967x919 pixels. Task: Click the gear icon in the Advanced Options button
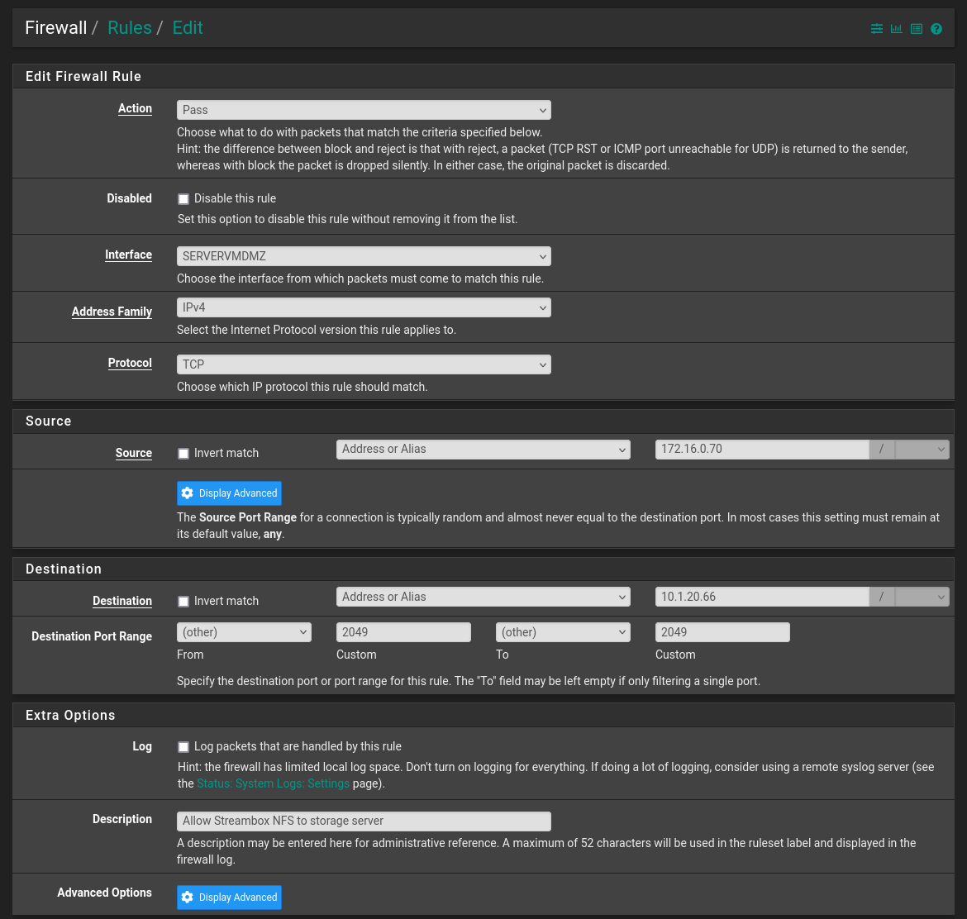(x=188, y=897)
